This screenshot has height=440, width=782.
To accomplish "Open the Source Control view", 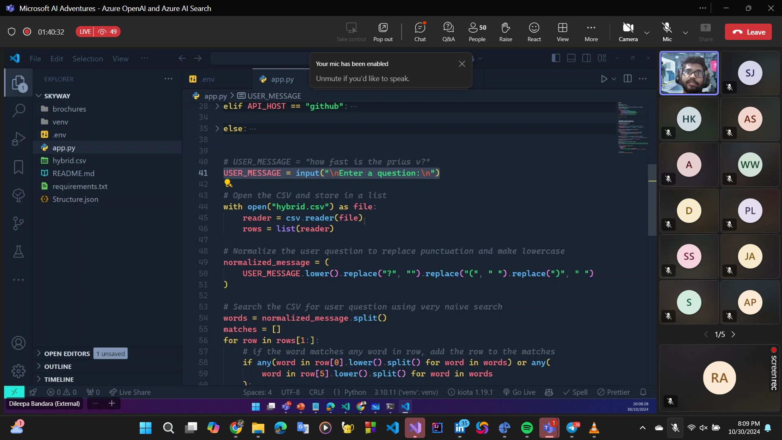I will [x=18, y=223].
